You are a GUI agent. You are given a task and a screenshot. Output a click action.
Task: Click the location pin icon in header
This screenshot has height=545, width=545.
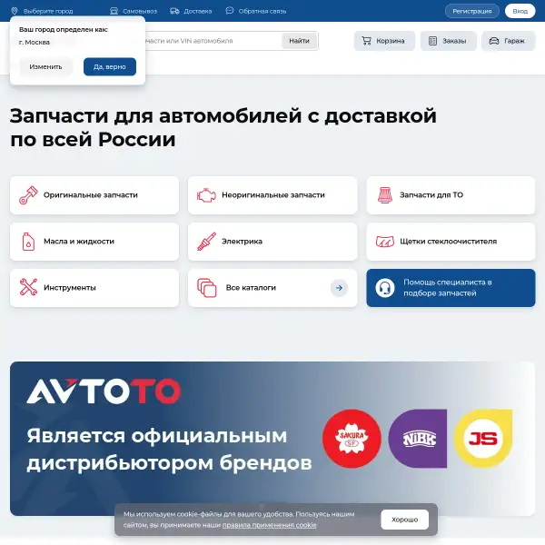15,11
